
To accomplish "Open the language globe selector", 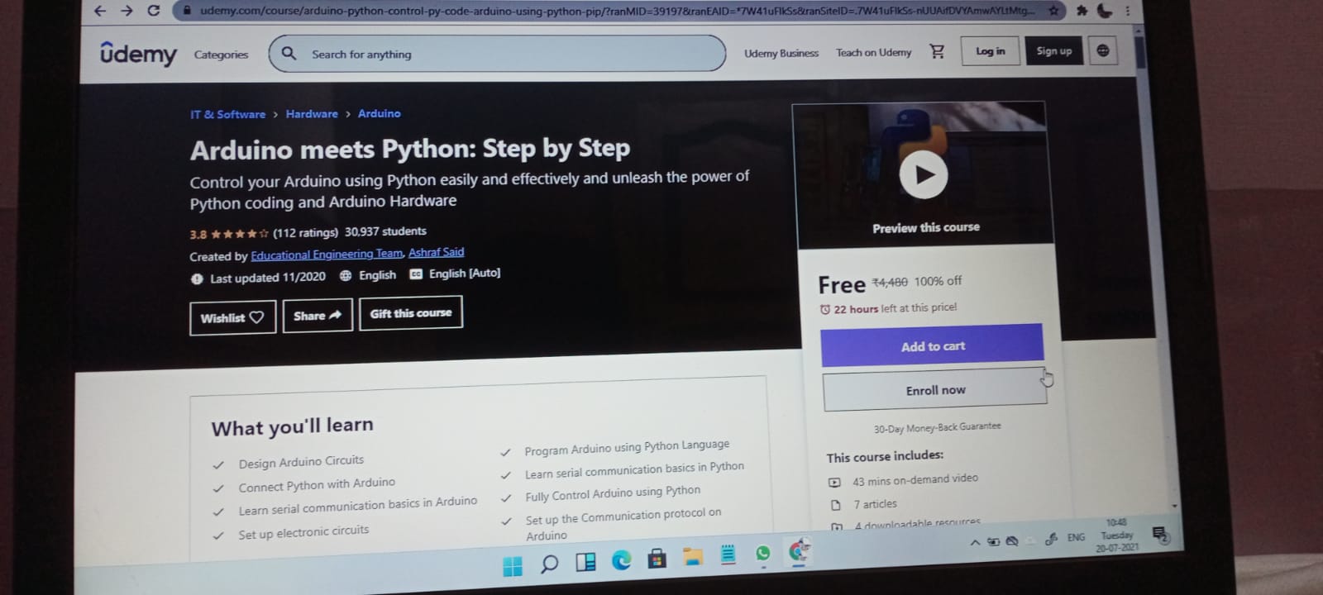I will (1103, 50).
